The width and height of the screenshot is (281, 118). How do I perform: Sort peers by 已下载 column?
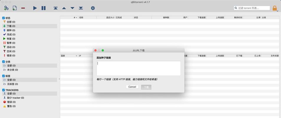(x=234, y=56)
